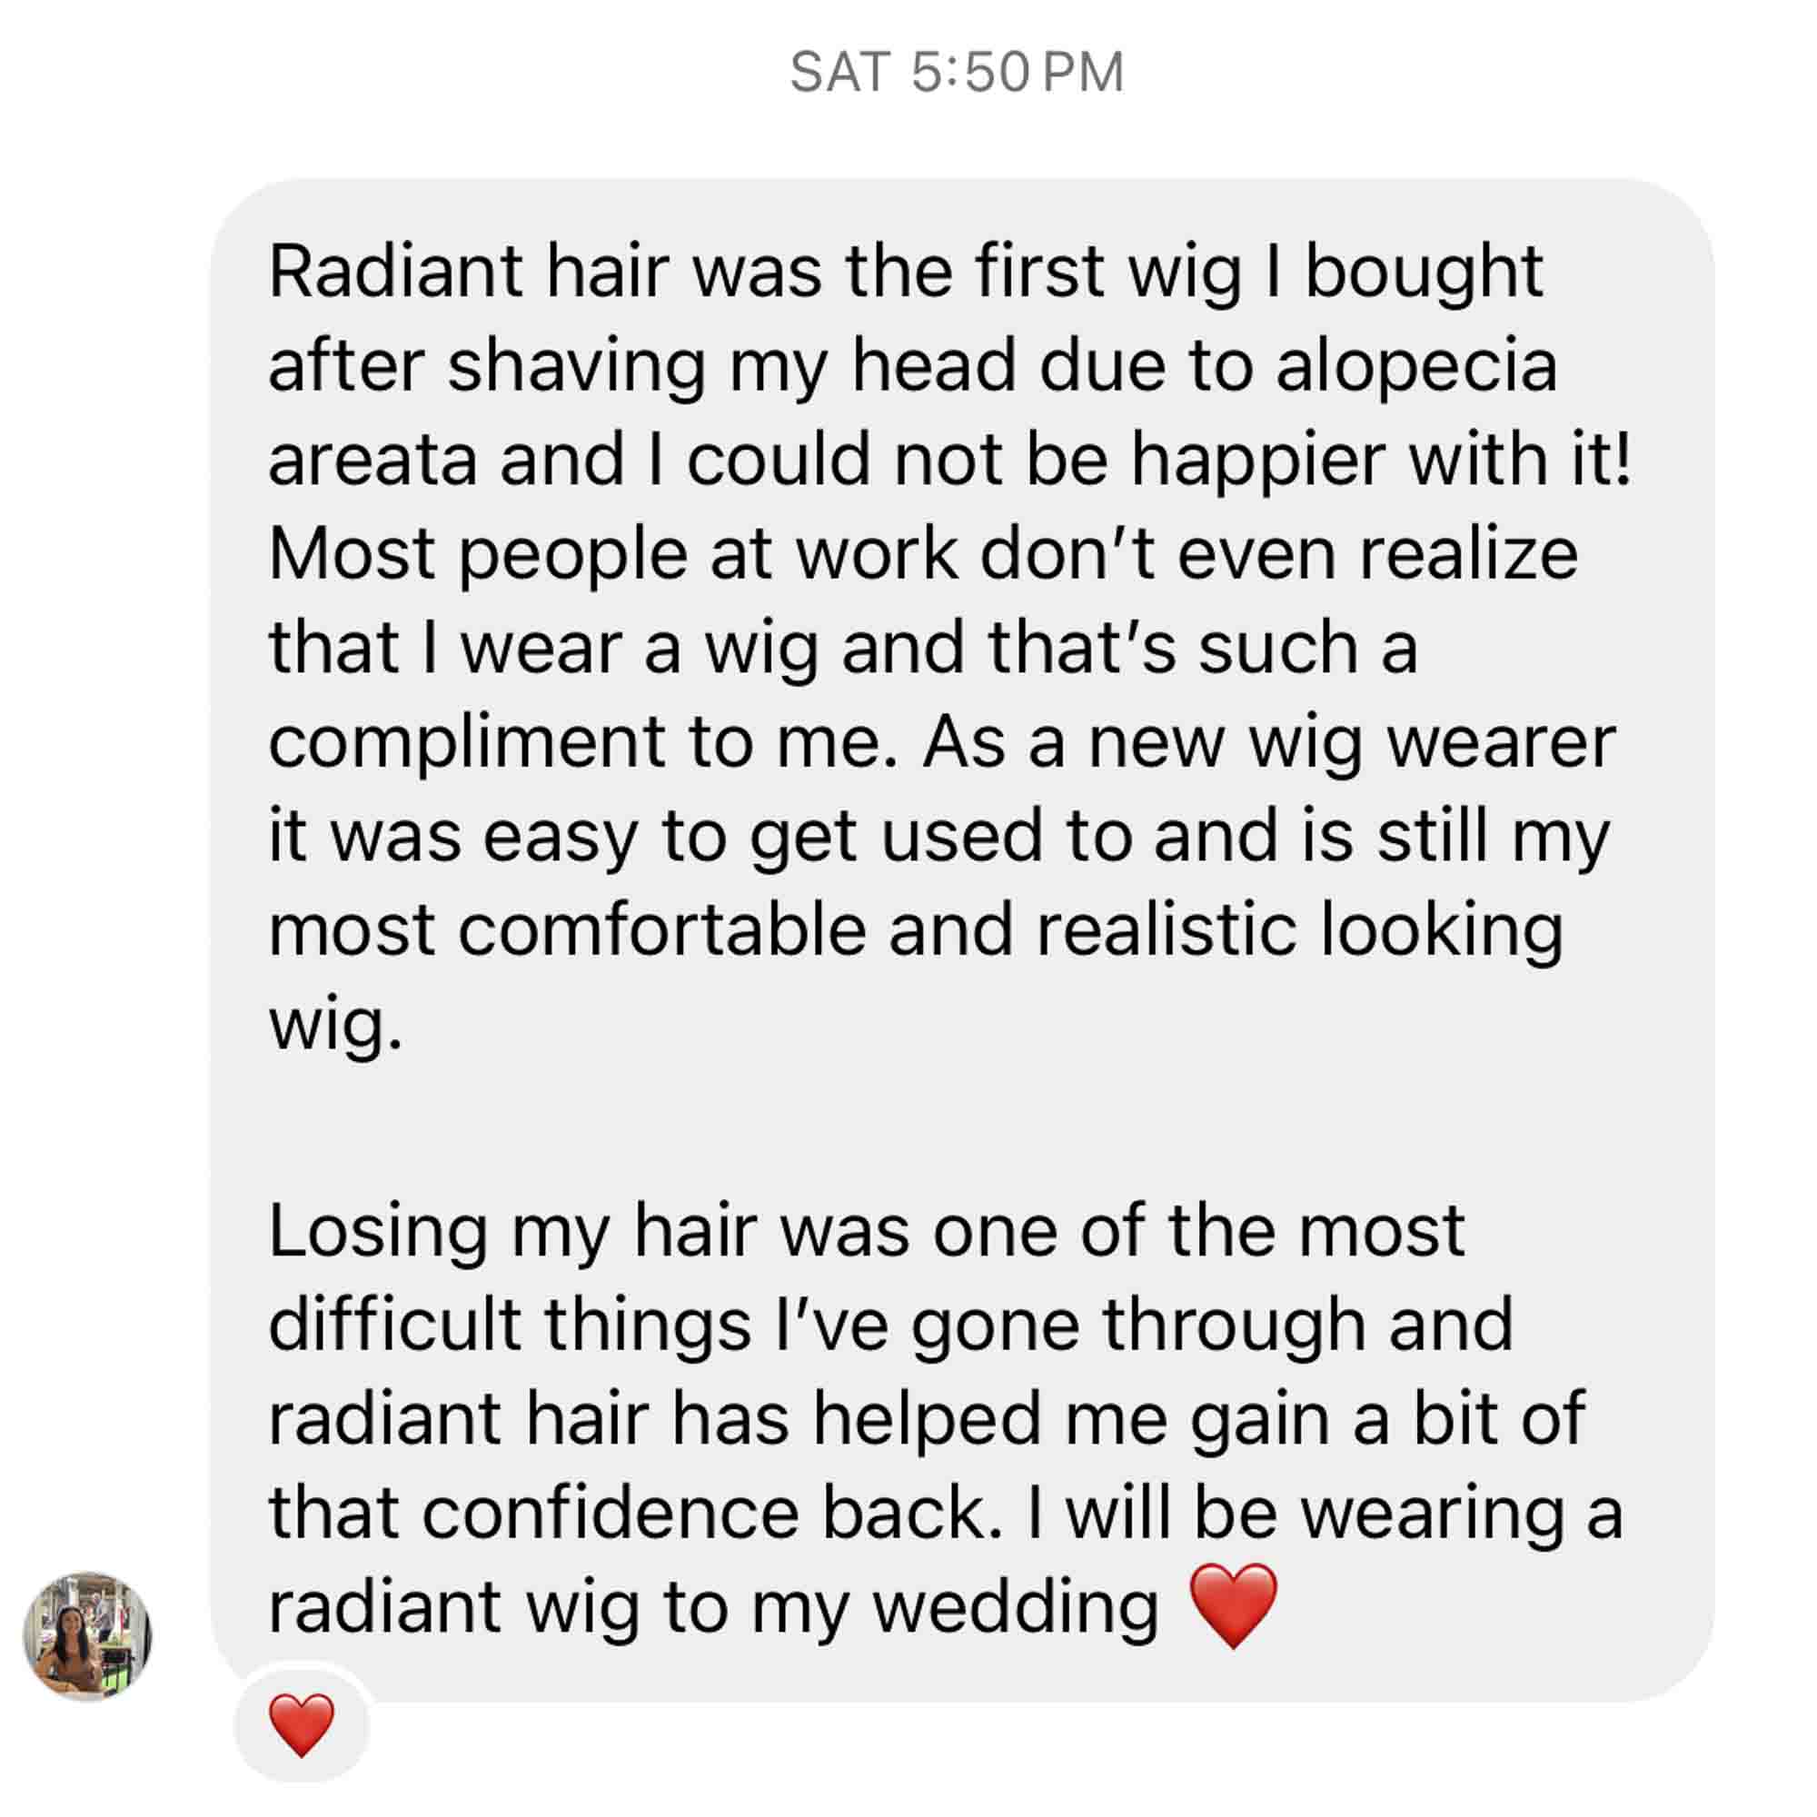Screen dimensions: 1817x1817
Task: Click the red heart emoji after "wedding"
Action: pos(1234,1607)
